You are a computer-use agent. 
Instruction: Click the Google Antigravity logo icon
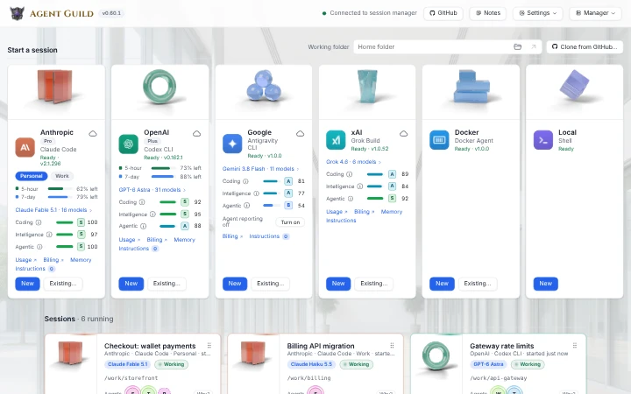[232, 144]
